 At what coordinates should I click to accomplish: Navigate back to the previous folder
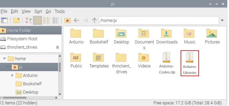76,20
